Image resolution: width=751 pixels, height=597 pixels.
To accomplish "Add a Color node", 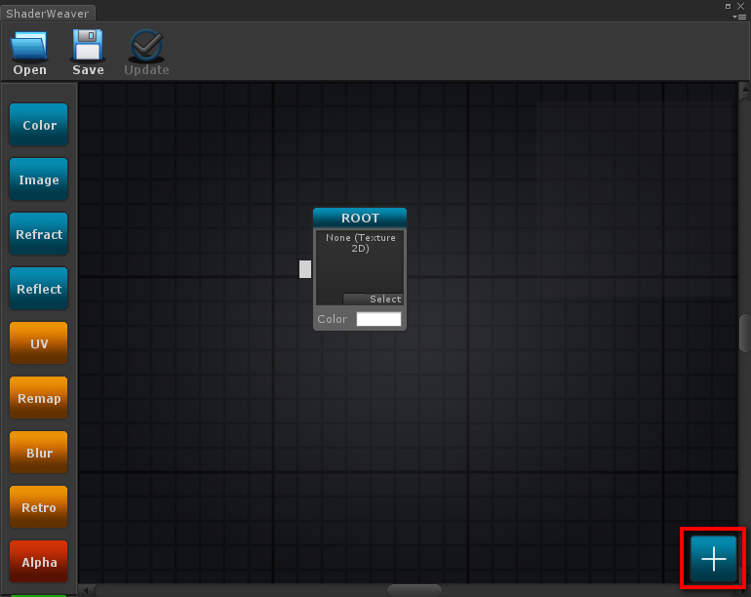I will tap(39, 125).
